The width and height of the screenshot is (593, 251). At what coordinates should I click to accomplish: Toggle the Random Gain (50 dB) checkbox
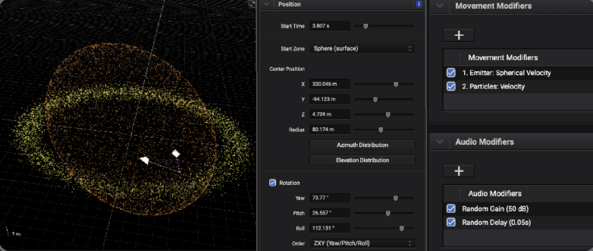pyautogui.click(x=451, y=209)
